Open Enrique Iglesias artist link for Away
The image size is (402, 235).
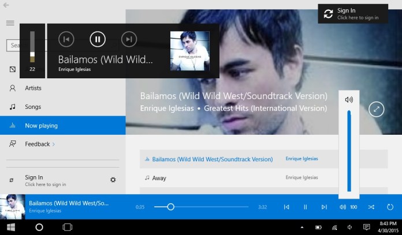point(301,177)
